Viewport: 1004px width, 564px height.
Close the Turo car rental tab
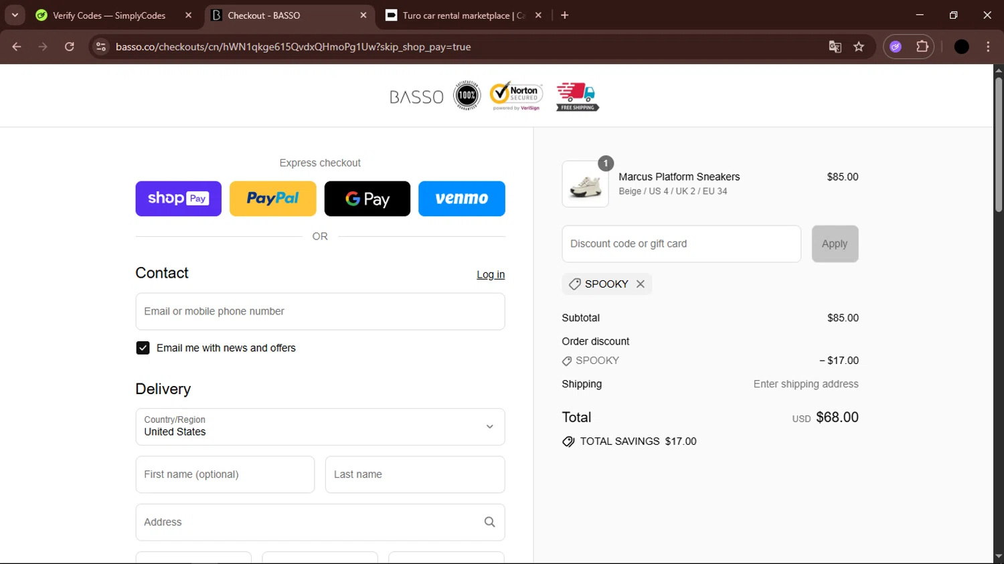(x=538, y=15)
